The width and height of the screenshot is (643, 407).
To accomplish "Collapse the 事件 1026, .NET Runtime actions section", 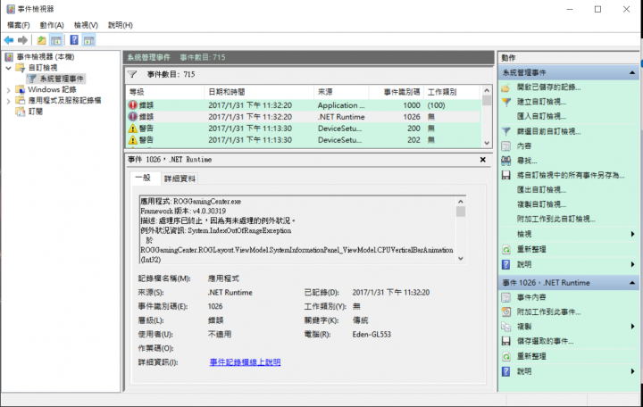I will [x=632, y=283].
